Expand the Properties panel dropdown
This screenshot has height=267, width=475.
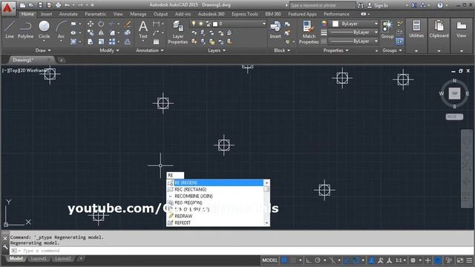(x=335, y=50)
